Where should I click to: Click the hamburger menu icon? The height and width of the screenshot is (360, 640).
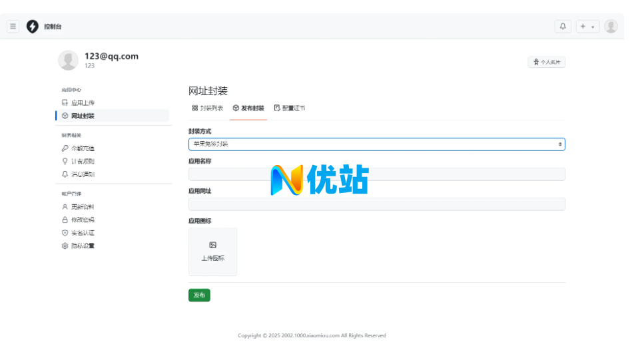click(x=13, y=27)
